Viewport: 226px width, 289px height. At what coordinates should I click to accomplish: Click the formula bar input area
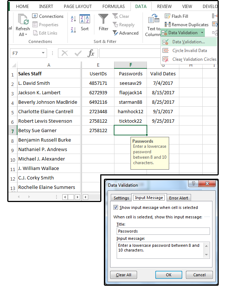click(x=130, y=53)
